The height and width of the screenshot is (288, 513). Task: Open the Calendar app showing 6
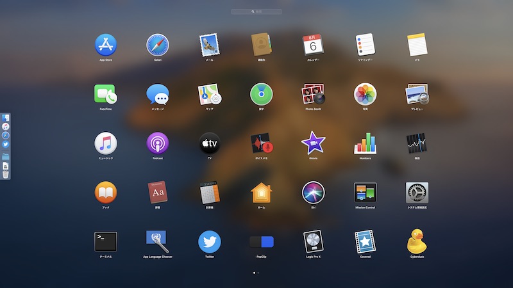click(313, 45)
